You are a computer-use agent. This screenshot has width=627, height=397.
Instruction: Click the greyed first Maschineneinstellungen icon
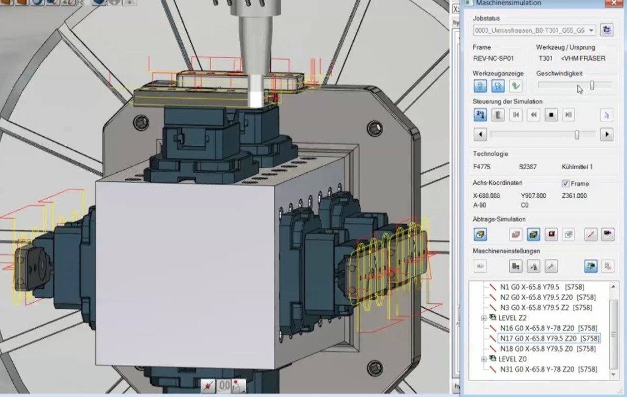tap(480, 266)
